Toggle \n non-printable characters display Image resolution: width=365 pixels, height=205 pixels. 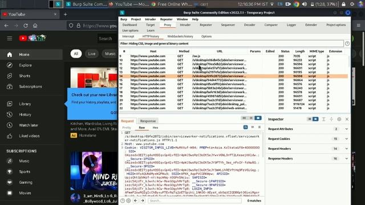pos(253,127)
